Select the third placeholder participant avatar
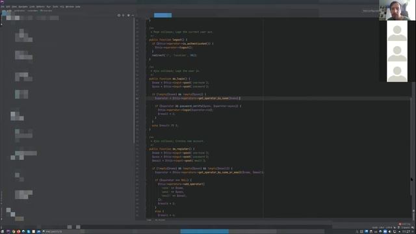 [x=397, y=72]
